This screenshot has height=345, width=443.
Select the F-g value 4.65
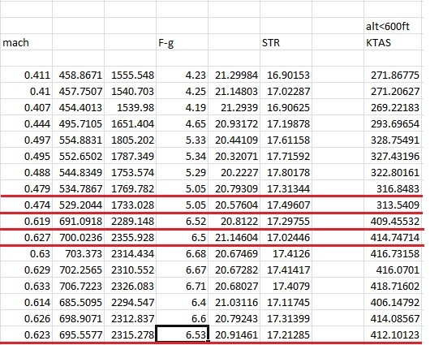point(183,123)
